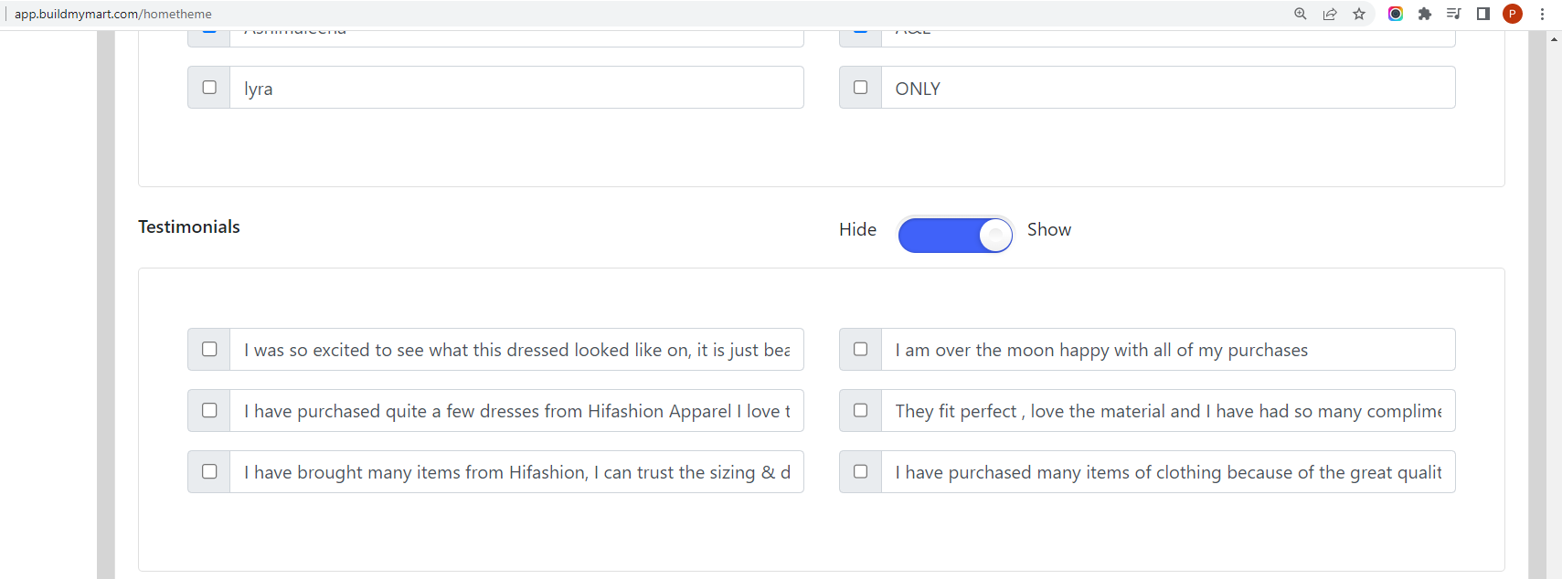This screenshot has width=1562, height=579.
Task: Bookmark this page with the star icon
Action: 1359,14
